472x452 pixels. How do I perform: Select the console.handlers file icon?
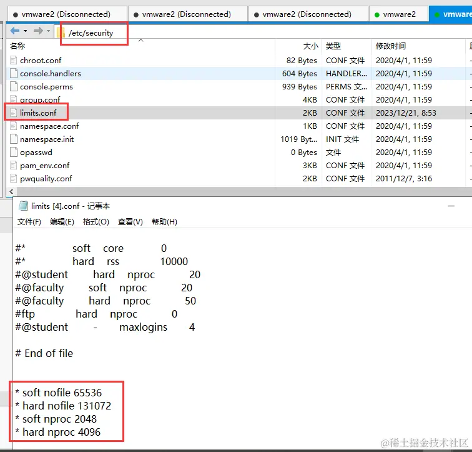tap(14, 74)
